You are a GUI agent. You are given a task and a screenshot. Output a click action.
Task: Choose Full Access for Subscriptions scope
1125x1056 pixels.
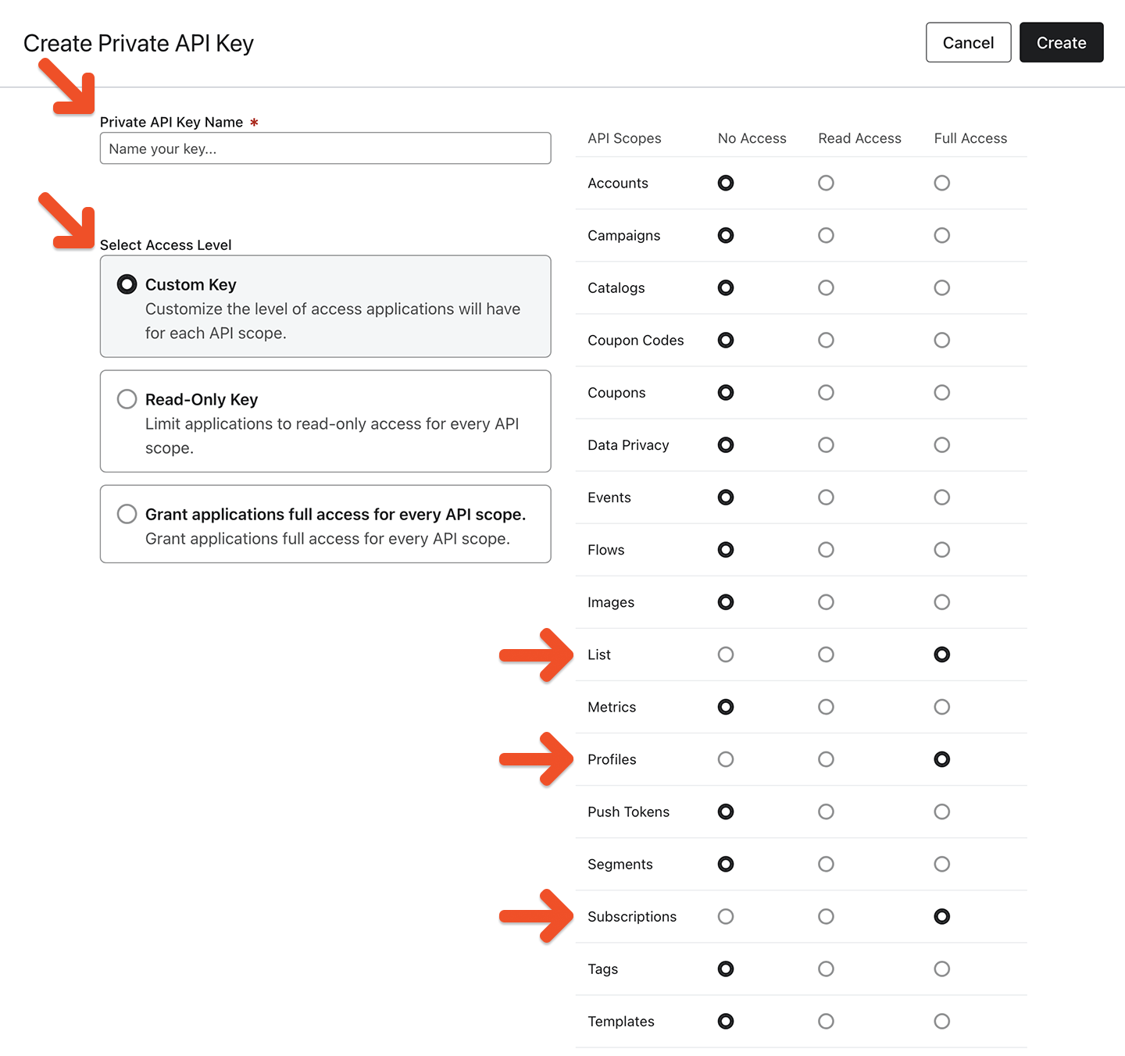942,915
